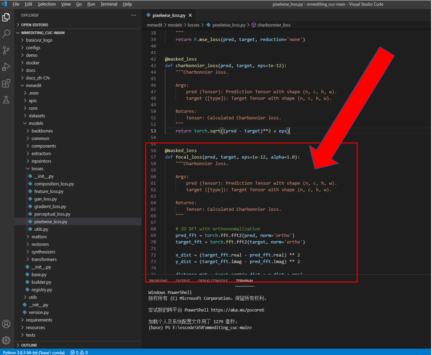Open the Manage gear icon
Screen dimensions: 432x355
pyautogui.click(x=6, y=340)
